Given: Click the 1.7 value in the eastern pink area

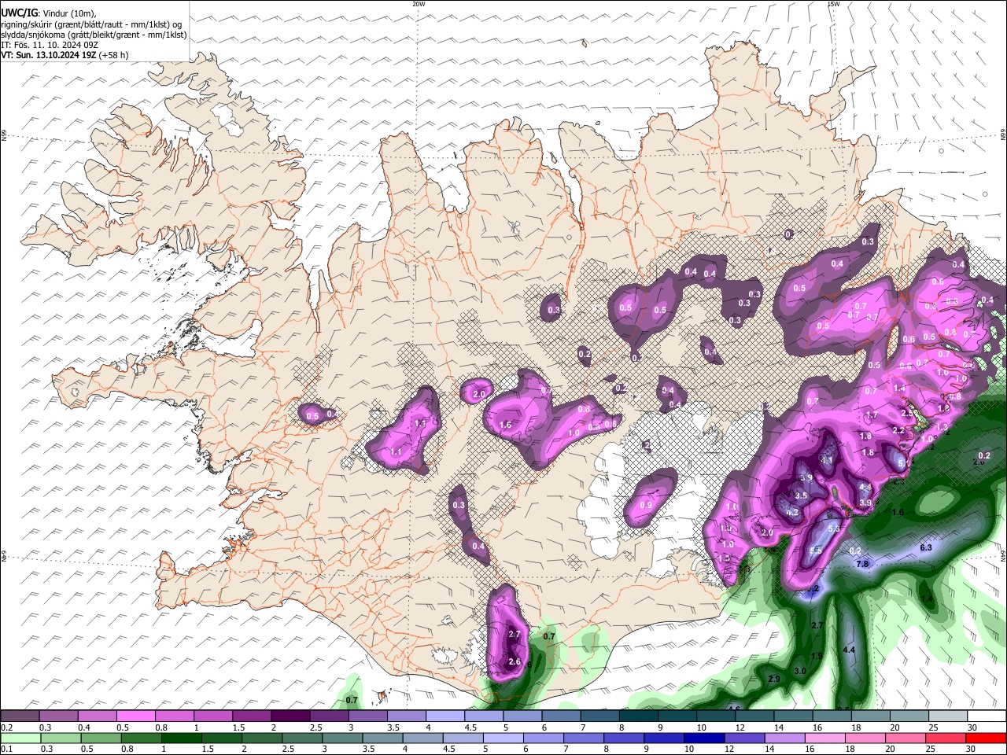Looking at the screenshot, I should pos(872,415).
